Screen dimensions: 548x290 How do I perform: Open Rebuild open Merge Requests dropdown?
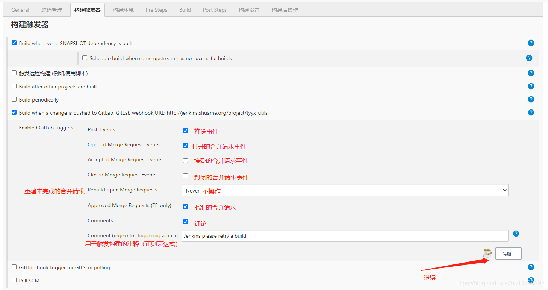[x=345, y=190]
